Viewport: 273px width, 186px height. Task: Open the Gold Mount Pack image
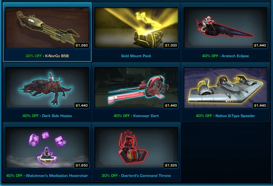[136, 28]
